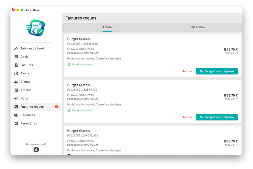This screenshot has width=253, height=169.
Task: Click document icon of invoice F20260821_132551_700
Action: point(69,111)
